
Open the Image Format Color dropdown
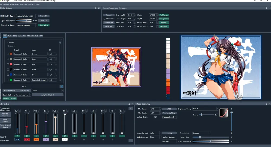click(155, 133)
